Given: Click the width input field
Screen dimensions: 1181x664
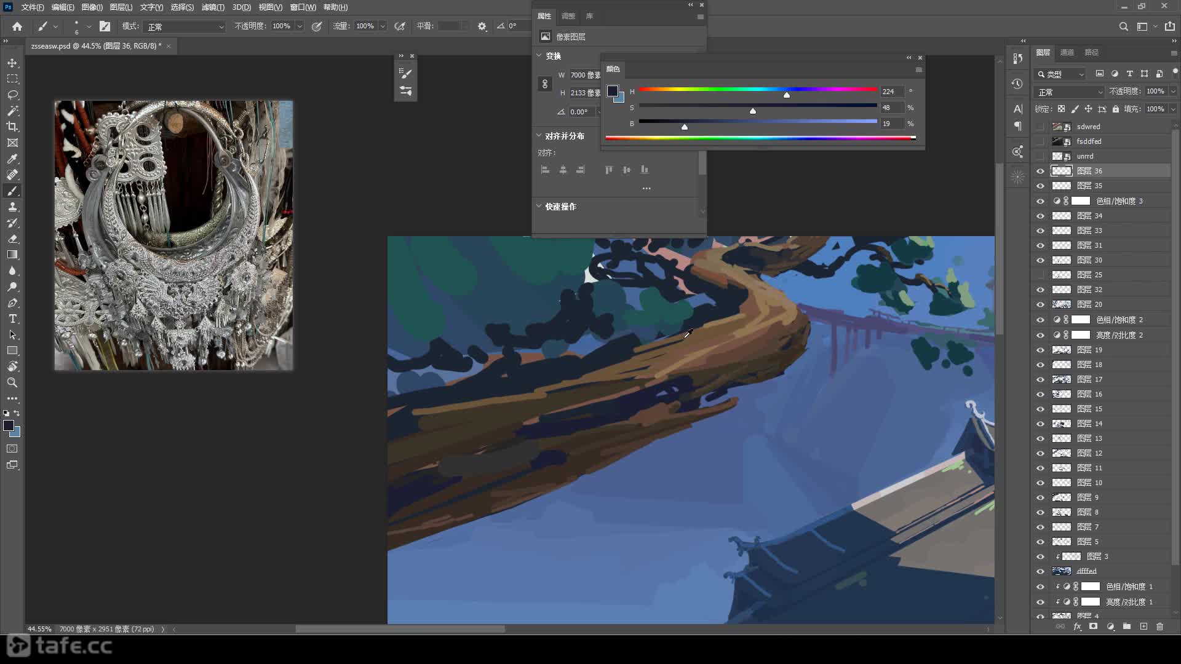Looking at the screenshot, I should 584,75.
